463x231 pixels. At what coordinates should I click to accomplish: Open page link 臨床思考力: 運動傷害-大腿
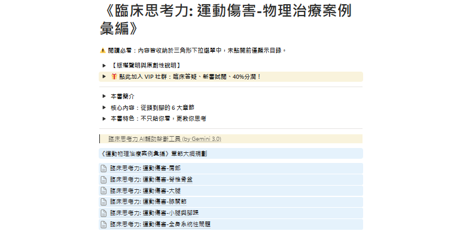click(145, 191)
